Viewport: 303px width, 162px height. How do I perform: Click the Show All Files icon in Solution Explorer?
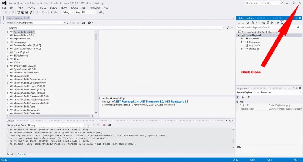tap(272, 23)
